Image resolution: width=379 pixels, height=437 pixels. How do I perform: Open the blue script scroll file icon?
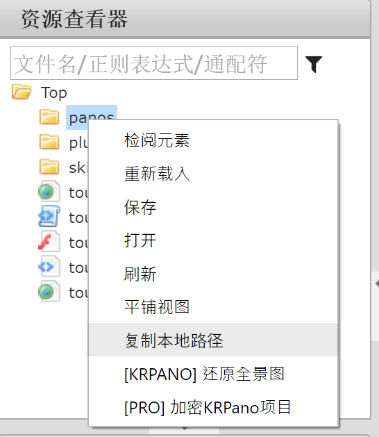point(49,217)
